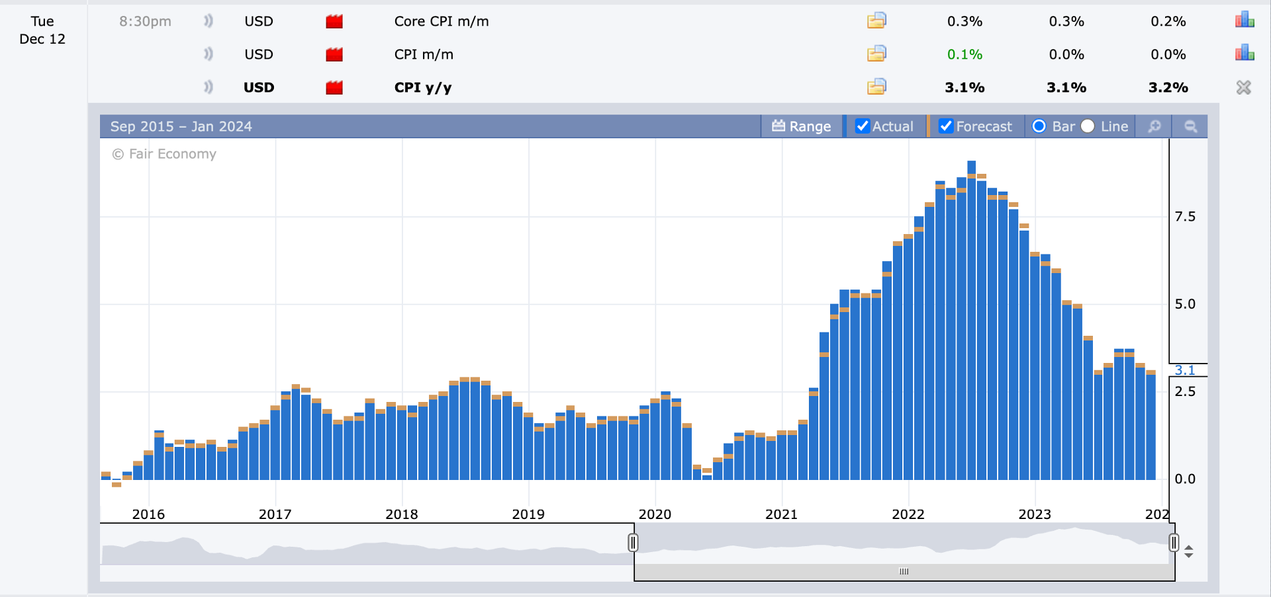Image resolution: width=1271 pixels, height=597 pixels.
Task: Open Core CPI m/m detail folder icon
Action: tap(876, 20)
